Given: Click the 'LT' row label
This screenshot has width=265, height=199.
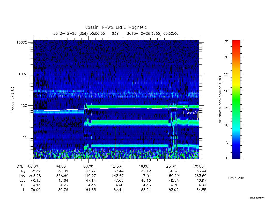Looking at the screenshot, I should pos(23,185).
